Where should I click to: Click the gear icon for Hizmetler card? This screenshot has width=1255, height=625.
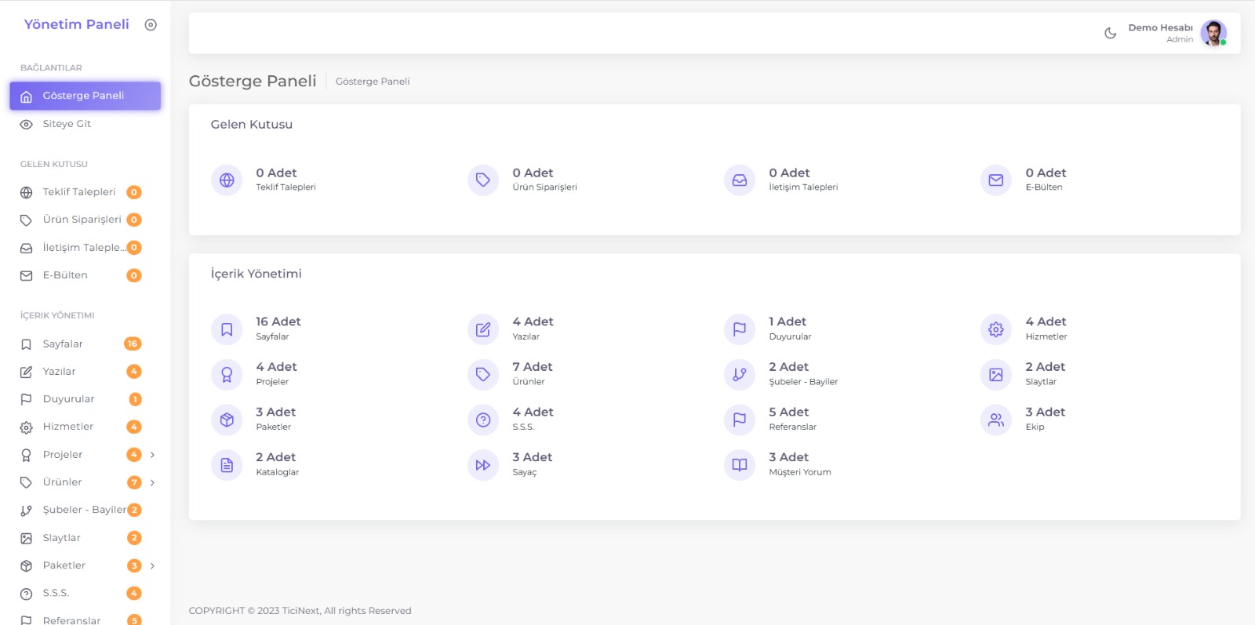click(x=995, y=329)
